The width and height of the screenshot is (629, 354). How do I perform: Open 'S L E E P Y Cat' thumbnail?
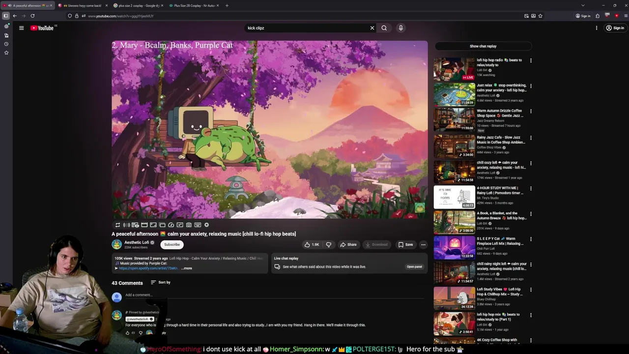[454, 247]
